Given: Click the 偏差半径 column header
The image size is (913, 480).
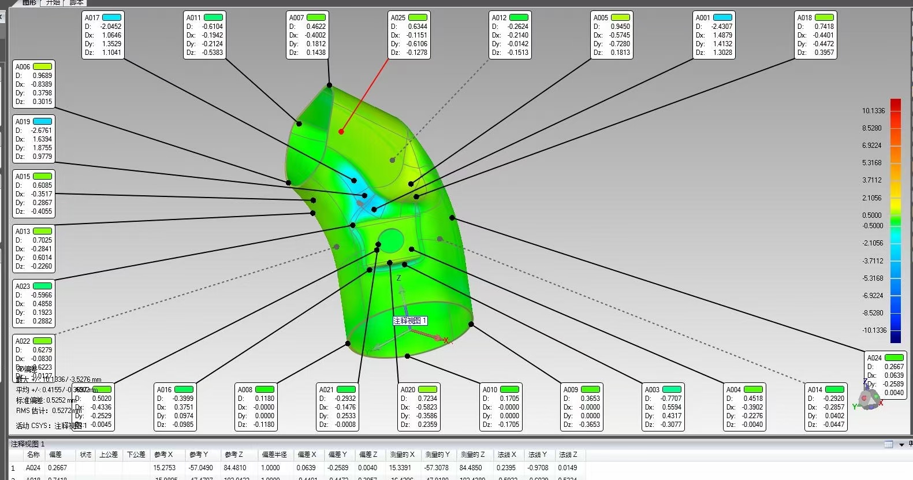Looking at the screenshot, I should point(274,455).
